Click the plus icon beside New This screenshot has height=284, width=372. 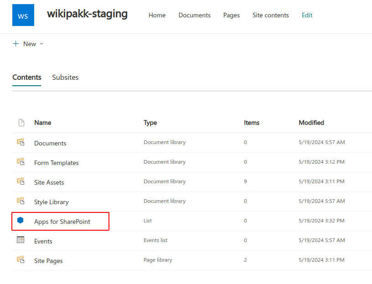pyautogui.click(x=15, y=44)
